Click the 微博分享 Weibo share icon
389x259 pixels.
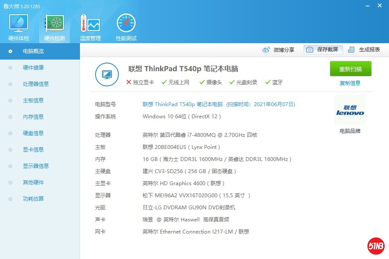[x=266, y=50]
